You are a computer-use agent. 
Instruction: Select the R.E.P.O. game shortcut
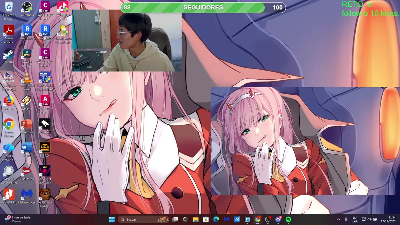pyautogui.click(x=45, y=150)
